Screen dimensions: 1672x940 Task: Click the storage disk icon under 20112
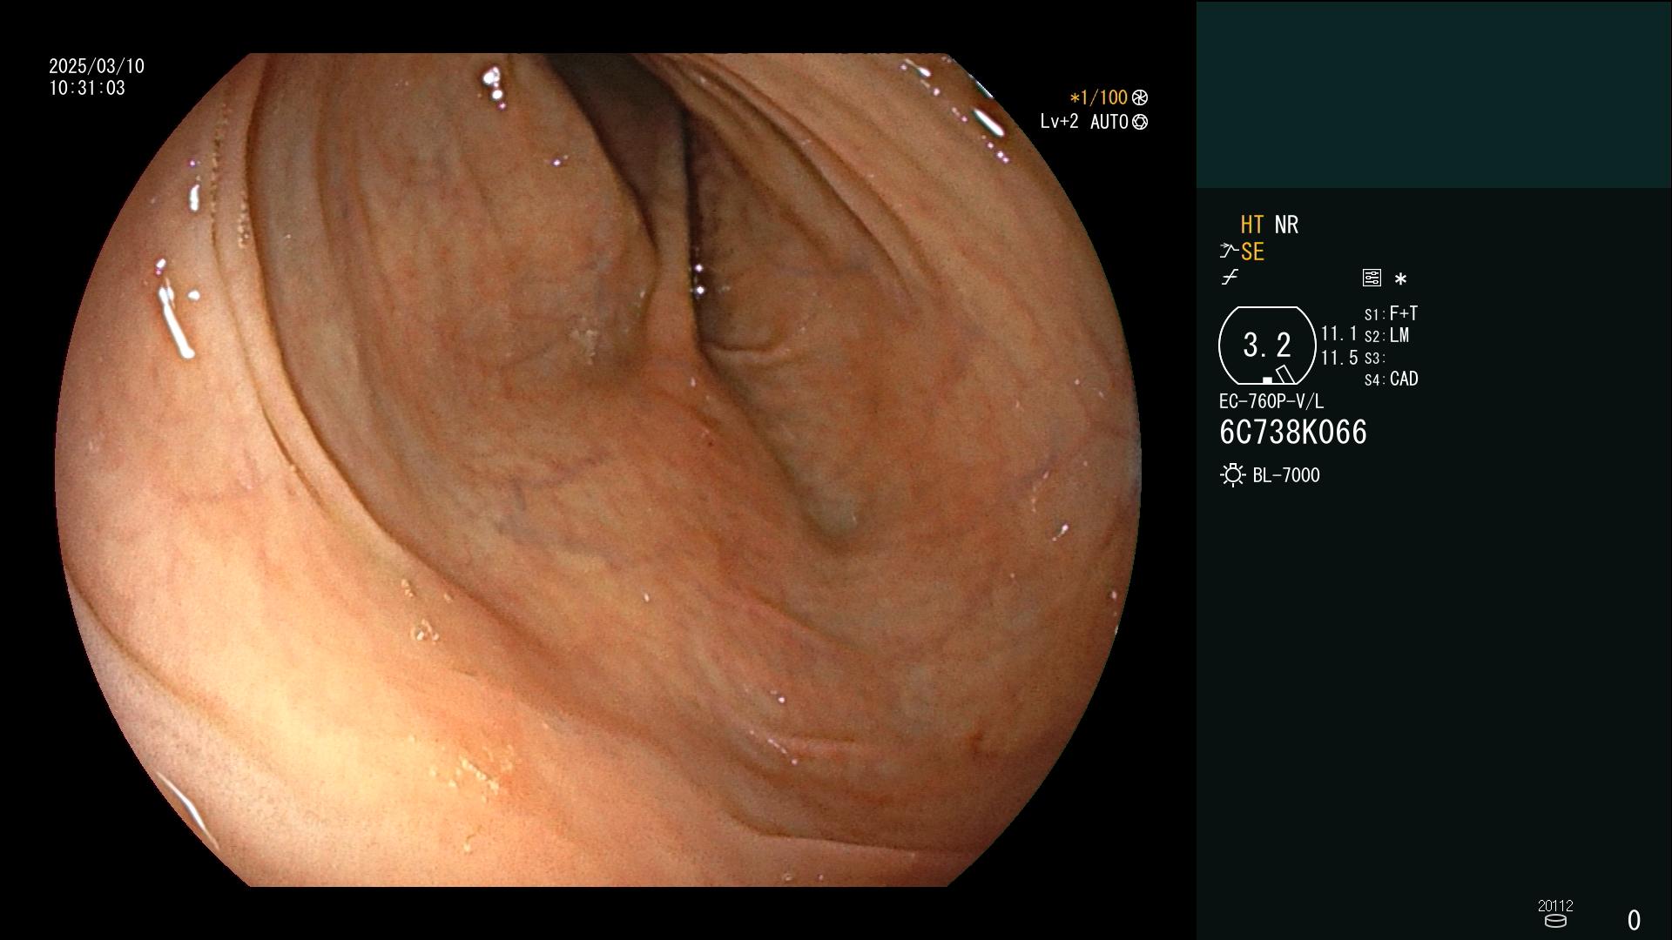pyautogui.click(x=1555, y=921)
